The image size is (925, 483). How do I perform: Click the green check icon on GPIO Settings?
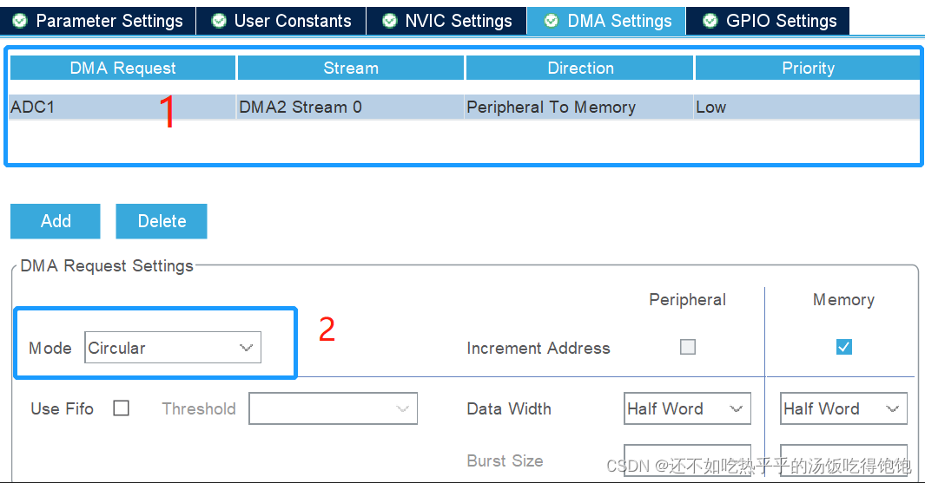click(x=710, y=21)
